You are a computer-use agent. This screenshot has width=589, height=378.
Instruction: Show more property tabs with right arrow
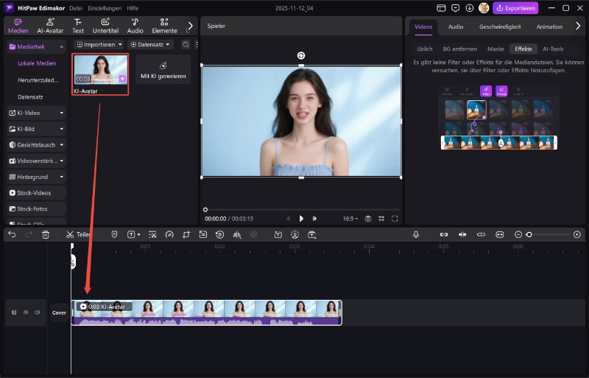pos(578,26)
